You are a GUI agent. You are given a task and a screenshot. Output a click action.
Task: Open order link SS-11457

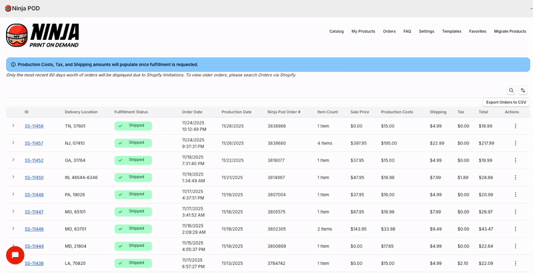tap(34, 143)
